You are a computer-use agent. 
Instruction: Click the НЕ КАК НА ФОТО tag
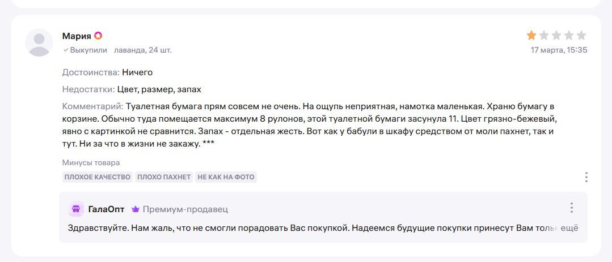click(226, 177)
